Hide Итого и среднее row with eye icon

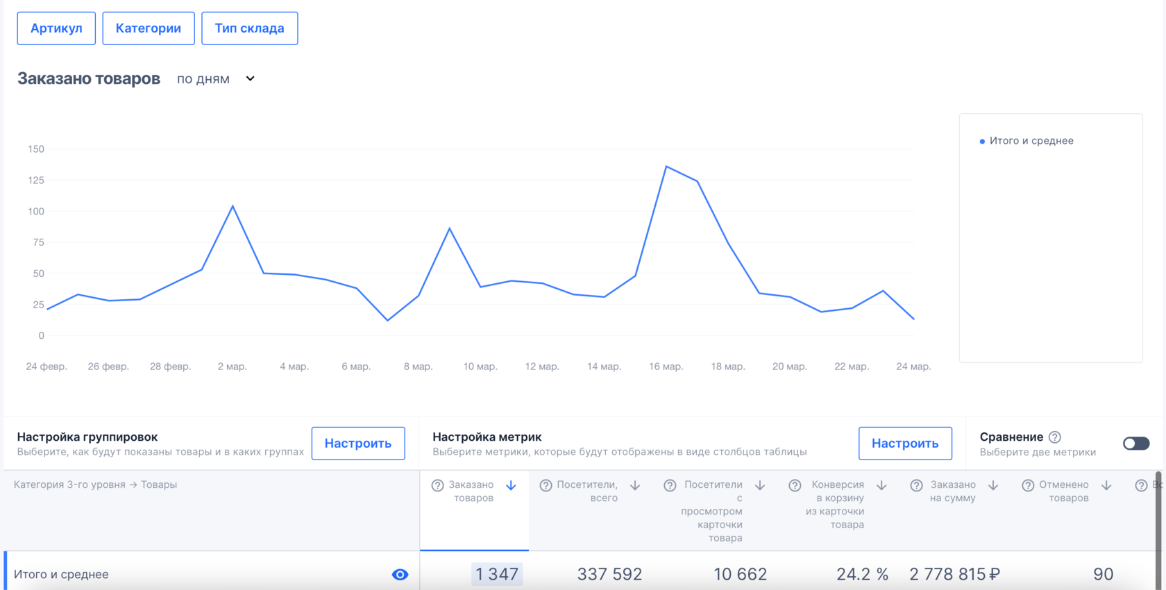400,575
